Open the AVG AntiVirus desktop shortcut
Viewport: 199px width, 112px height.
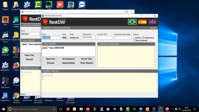point(16,52)
